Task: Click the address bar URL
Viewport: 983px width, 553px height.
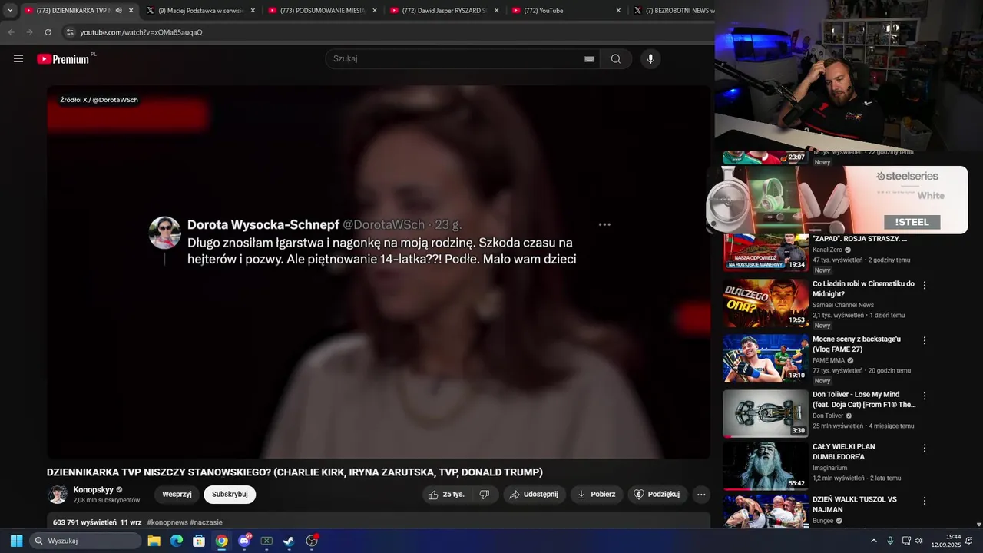Action: coord(141,32)
